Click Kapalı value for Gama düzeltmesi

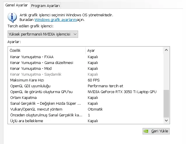(93, 63)
